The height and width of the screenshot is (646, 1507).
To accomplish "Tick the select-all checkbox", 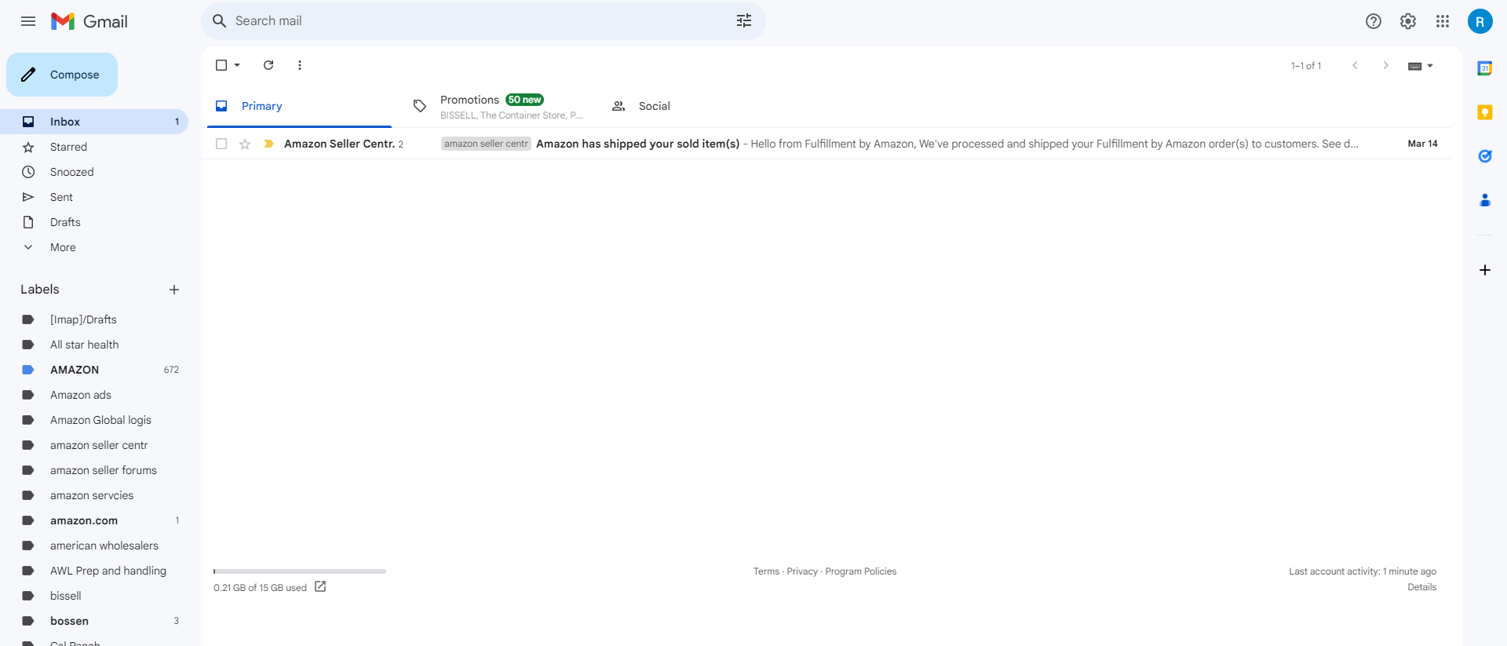I will click(221, 65).
